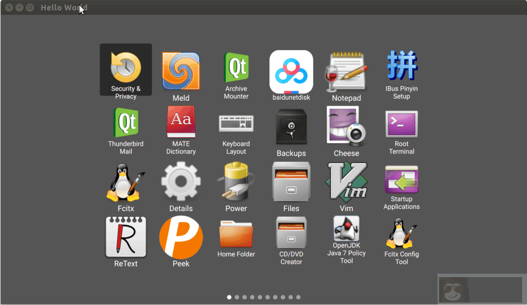This screenshot has width=527, height=305.
Task: Open the Vim editor
Action: pos(346,180)
